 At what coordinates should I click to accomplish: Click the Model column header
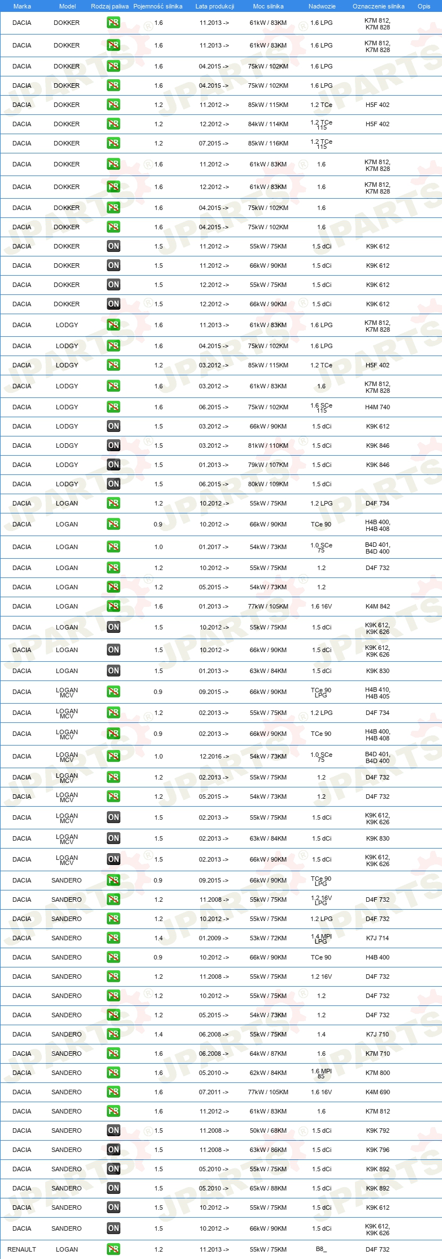pos(67,6)
